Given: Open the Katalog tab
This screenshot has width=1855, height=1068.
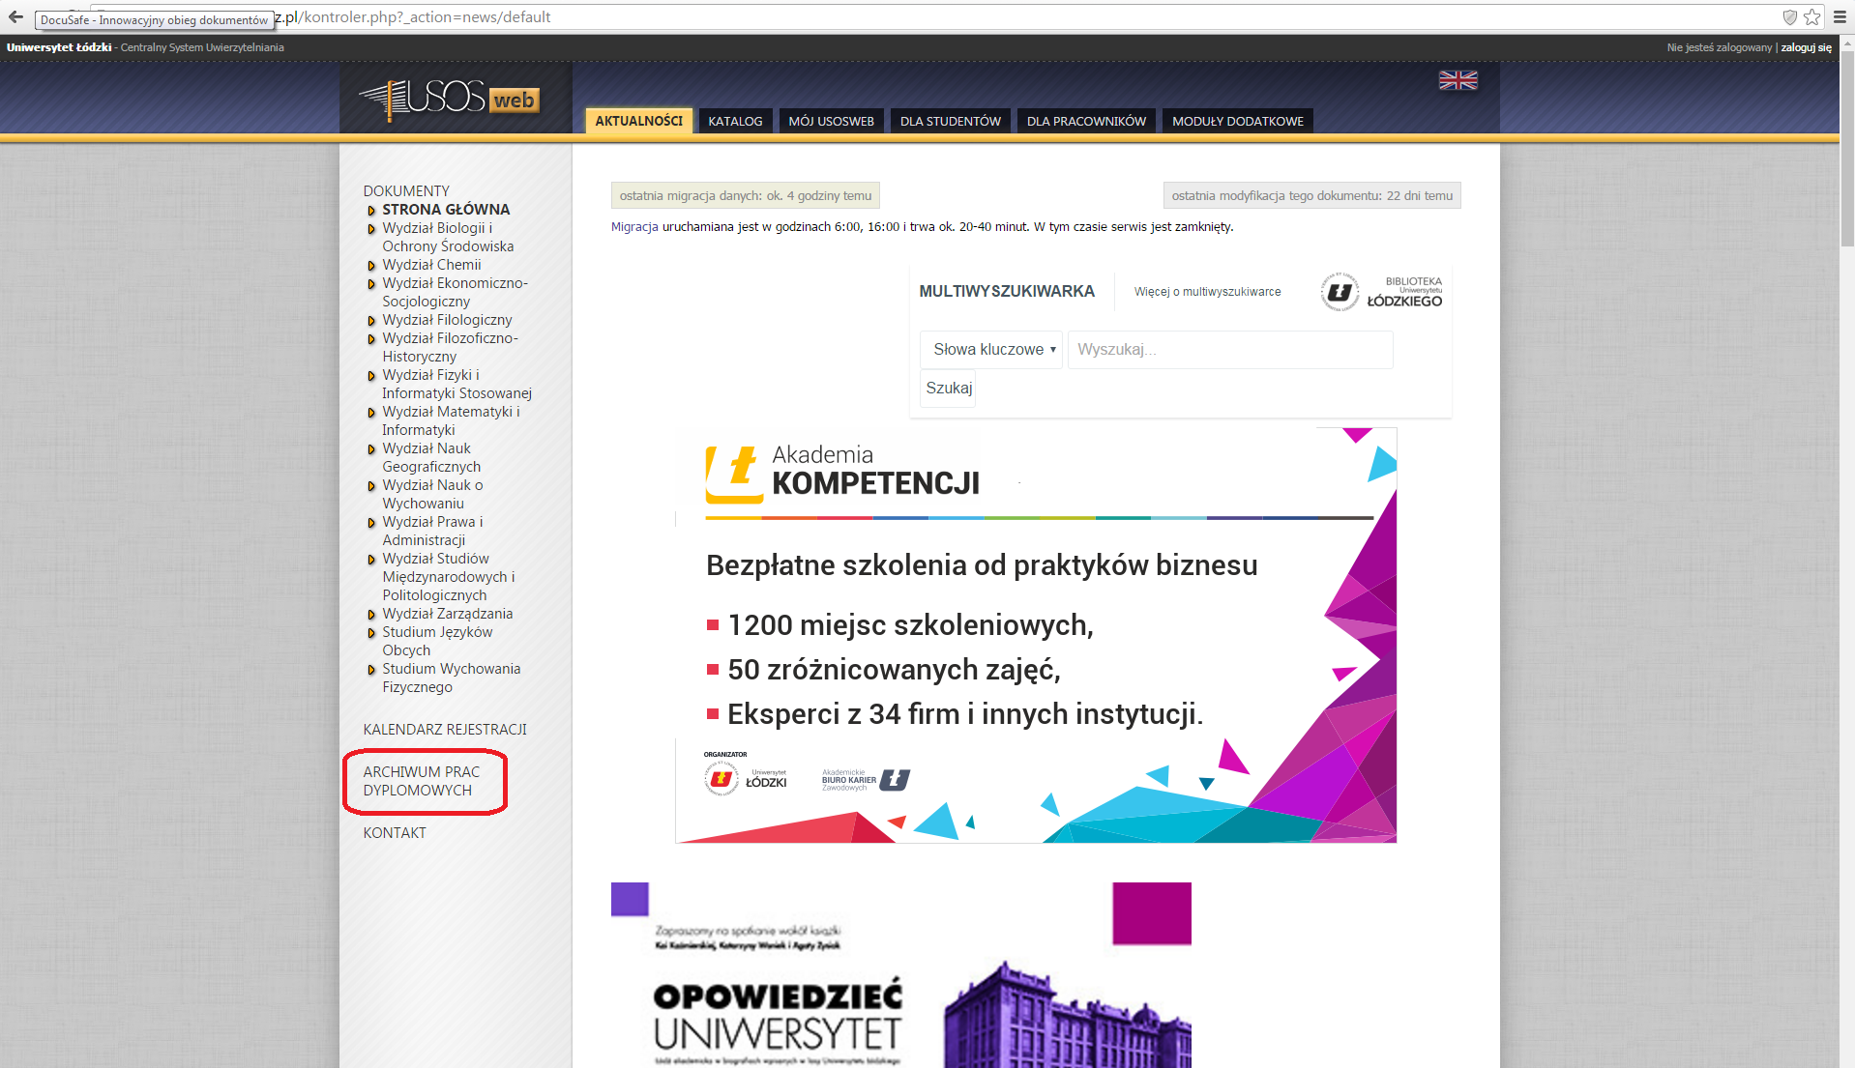Looking at the screenshot, I should (x=735, y=121).
